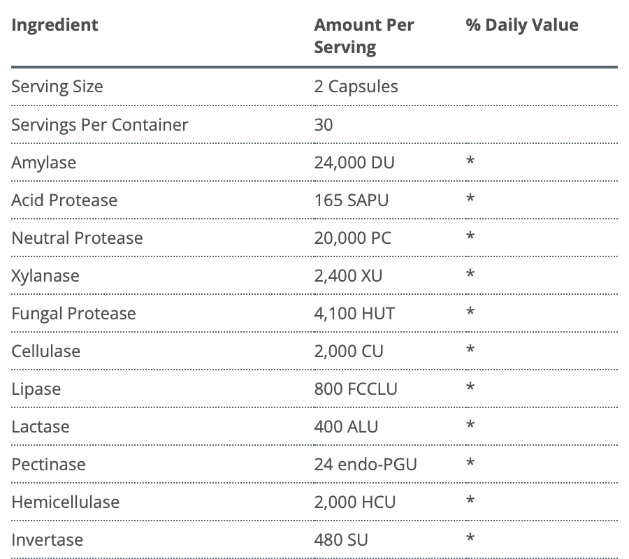Select the Serving Size row label
The height and width of the screenshot is (559, 629).
point(57,87)
